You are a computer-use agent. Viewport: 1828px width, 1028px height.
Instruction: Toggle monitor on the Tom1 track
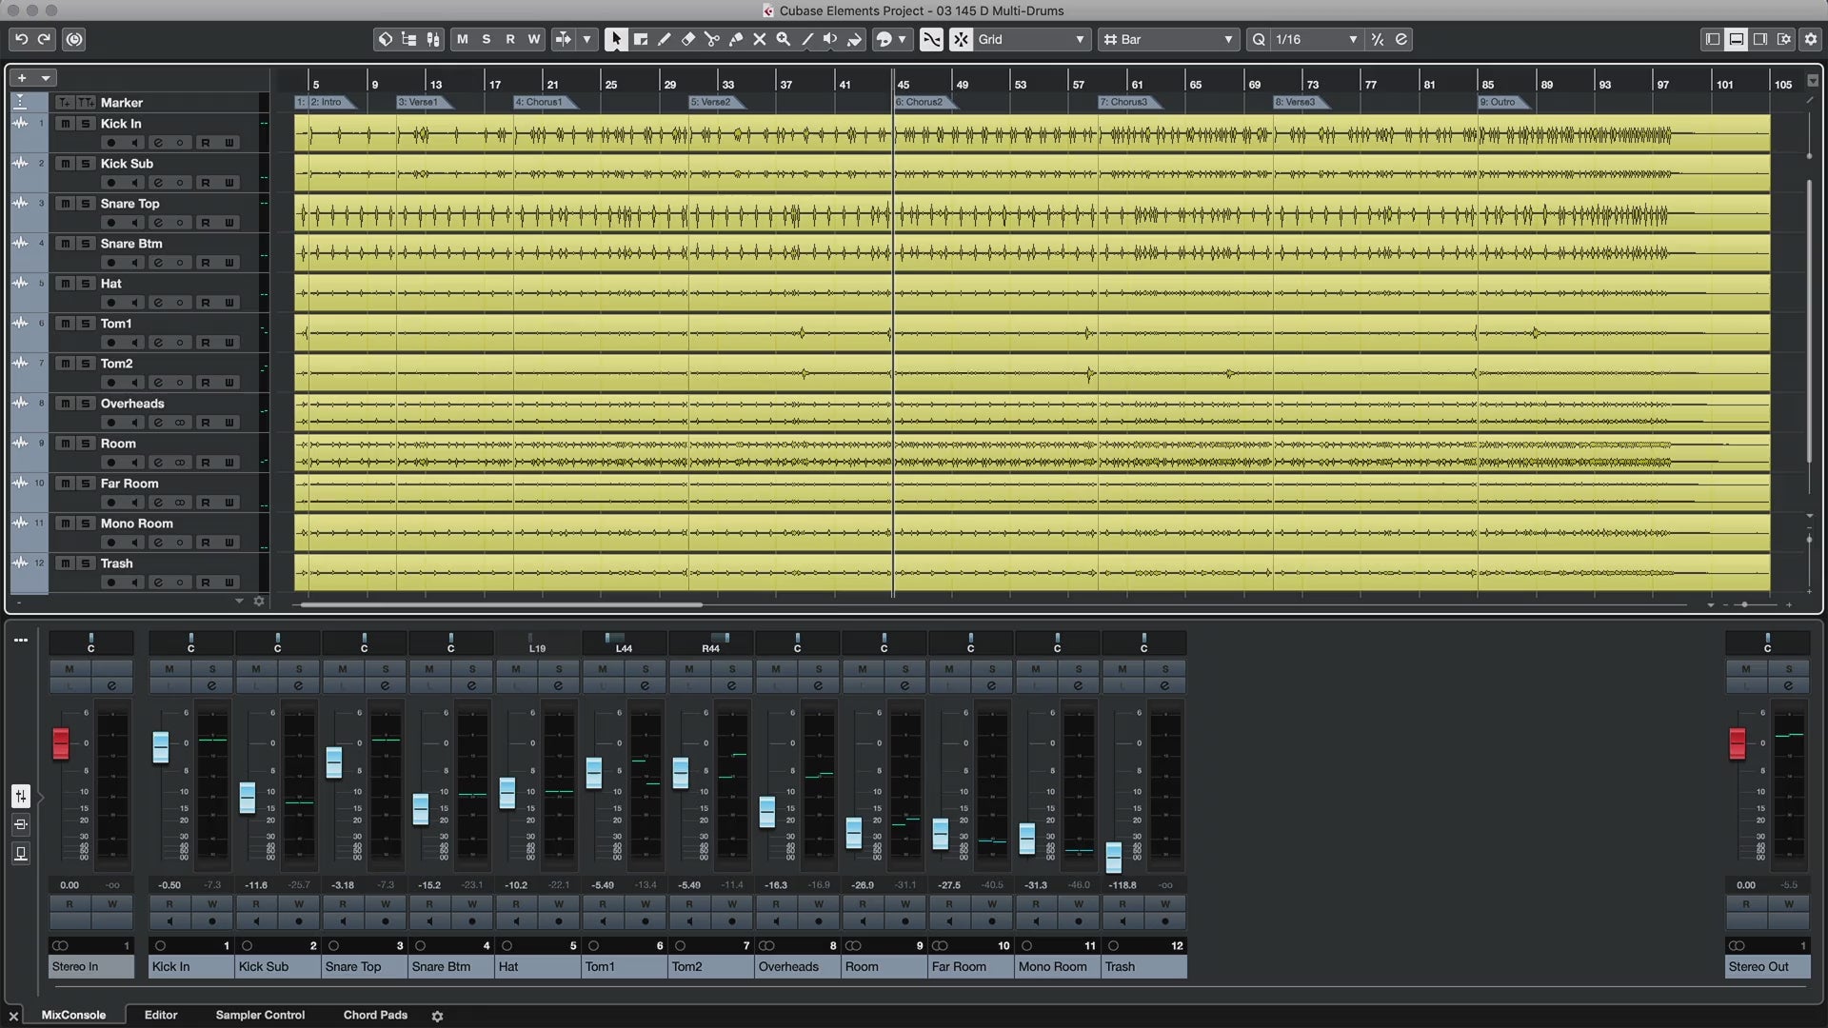[x=134, y=343]
